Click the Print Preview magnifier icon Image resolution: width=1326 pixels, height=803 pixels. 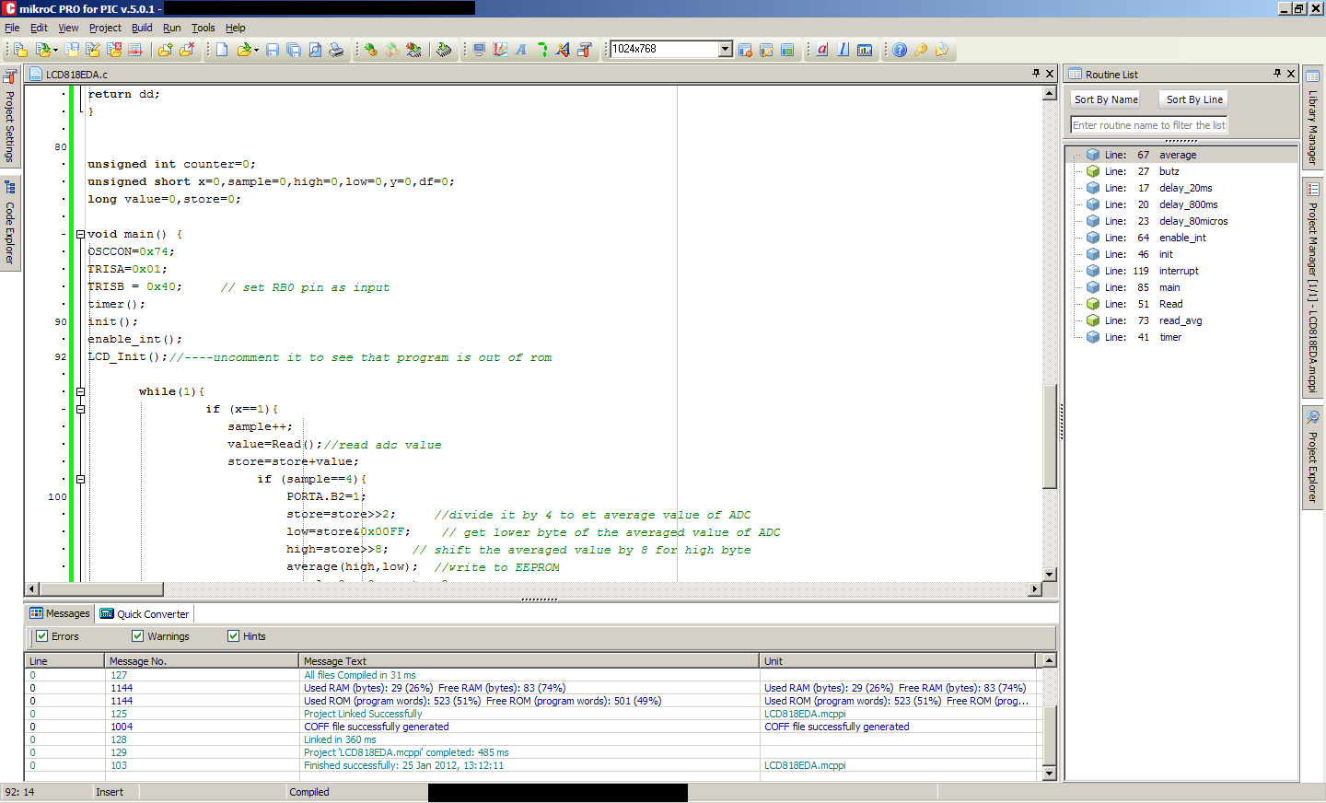click(x=315, y=50)
